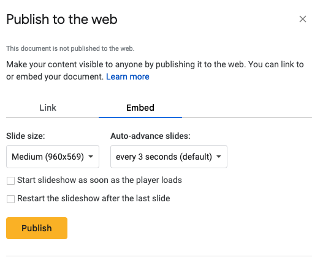Image resolution: width=312 pixels, height=260 pixels.
Task: Click the Auto-advance slides label
Action: 150,136
